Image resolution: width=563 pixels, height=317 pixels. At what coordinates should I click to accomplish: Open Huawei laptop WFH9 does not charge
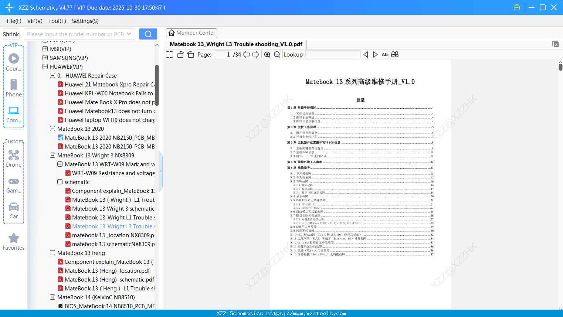pyautogui.click(x=106, y=120)
